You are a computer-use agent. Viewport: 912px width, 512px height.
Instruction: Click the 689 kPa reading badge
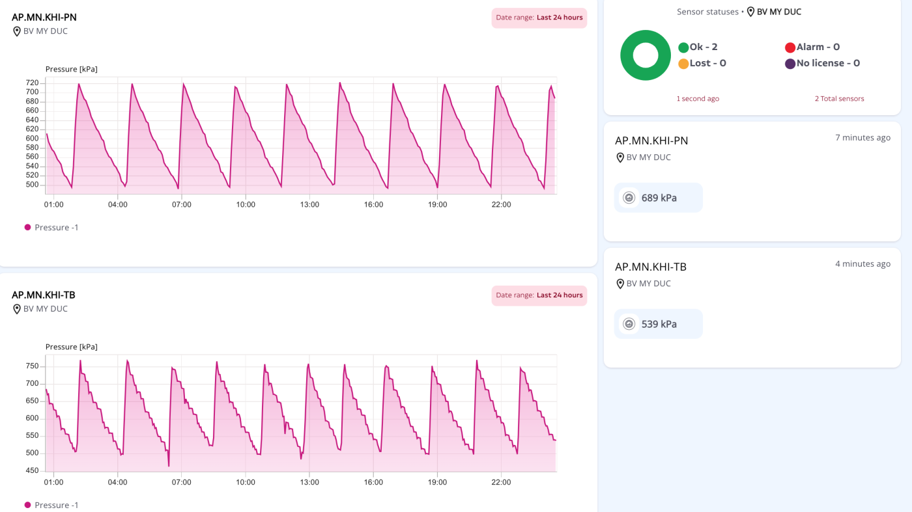(659, 198)
